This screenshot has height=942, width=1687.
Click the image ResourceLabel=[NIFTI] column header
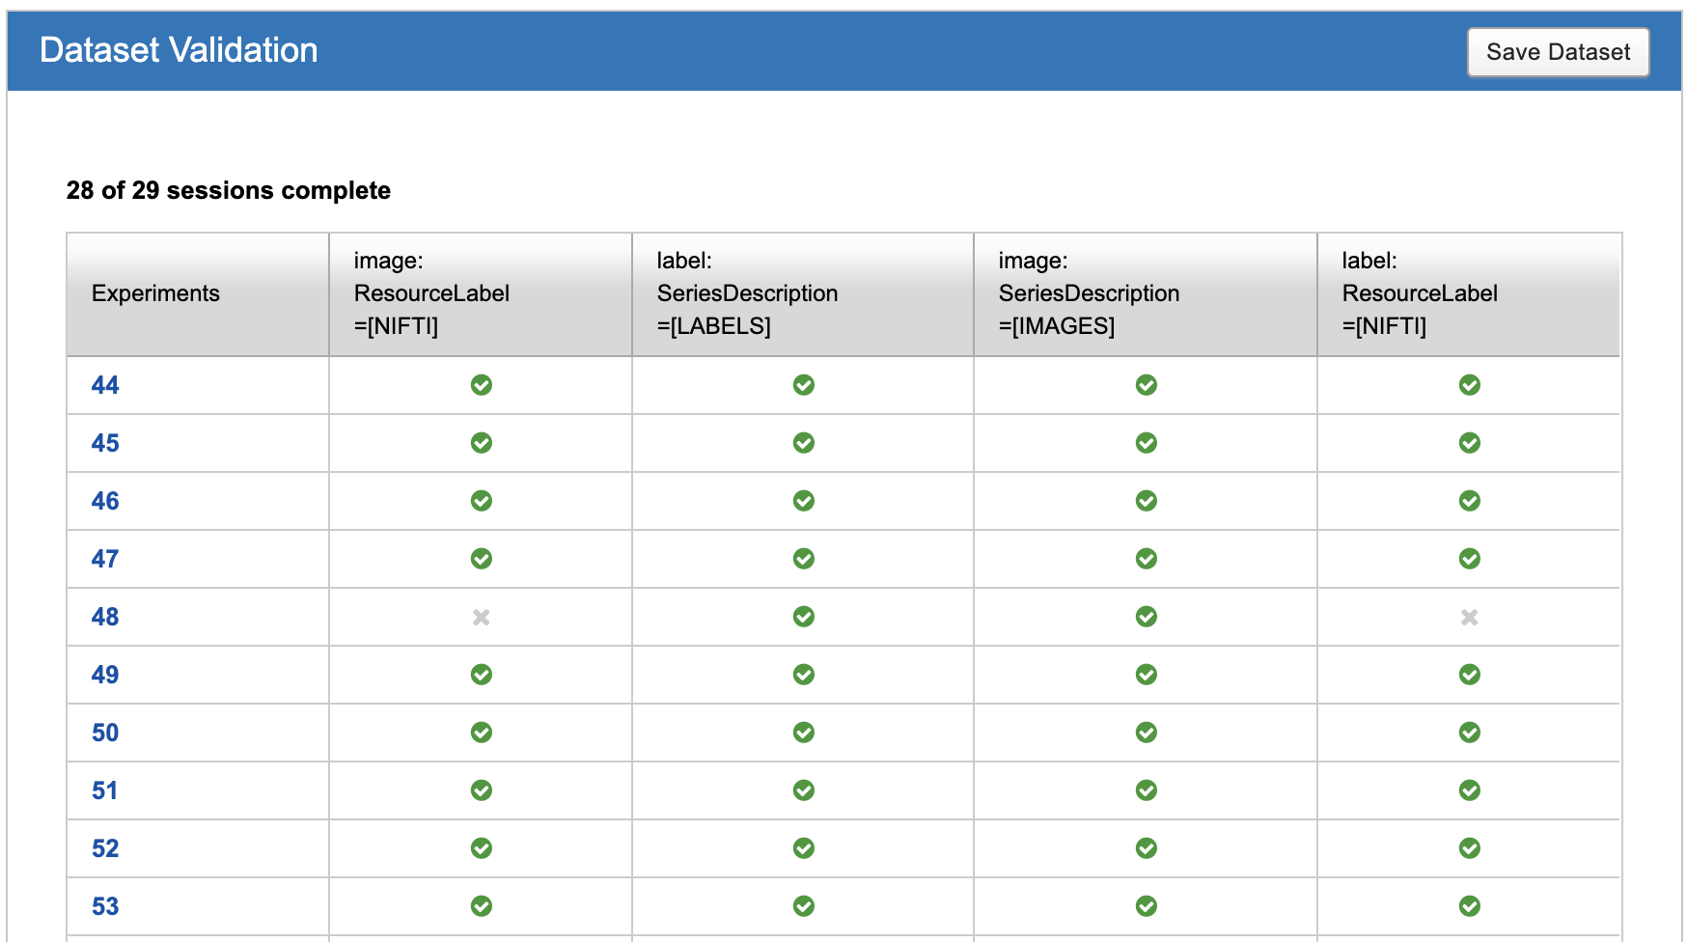(431, 293)
